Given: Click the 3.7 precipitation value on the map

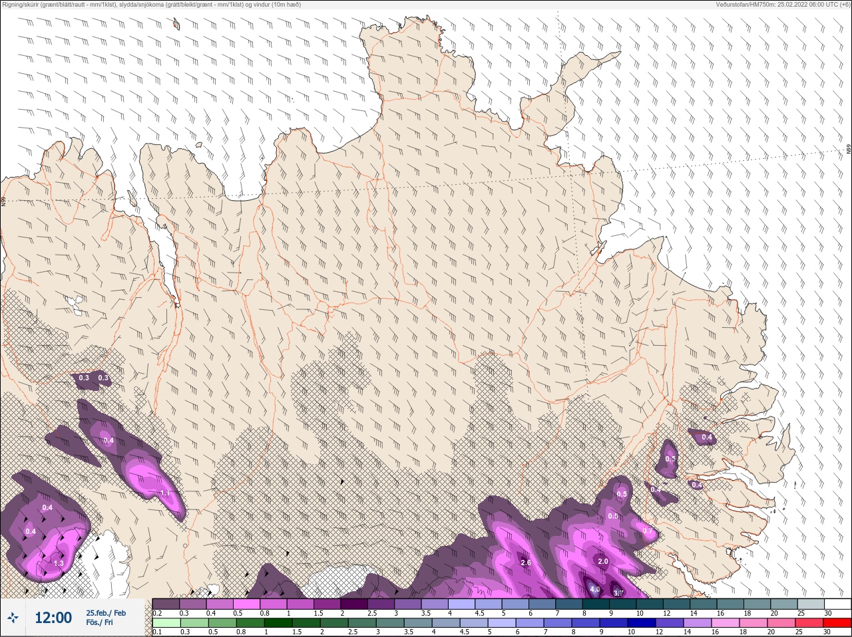Looking at the screenshot, I should coord(618,593).
